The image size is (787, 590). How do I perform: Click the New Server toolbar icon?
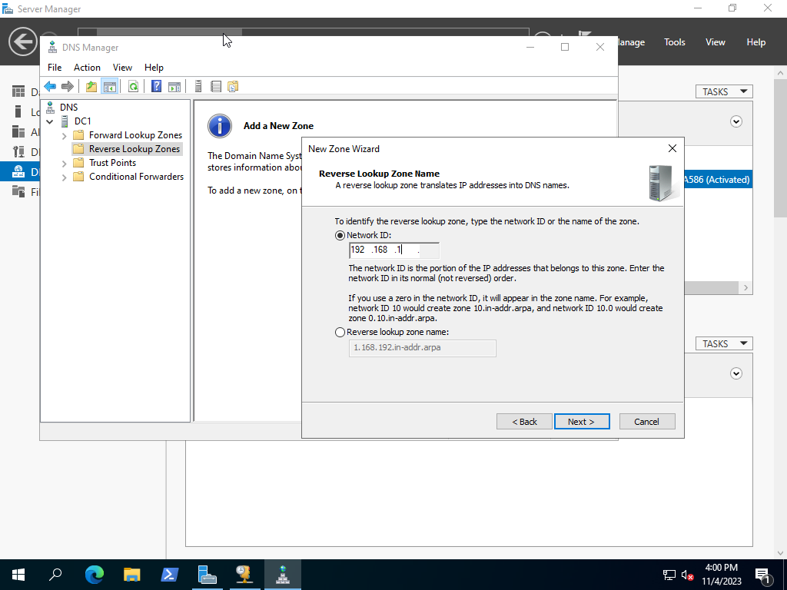[x=198, y=87]
